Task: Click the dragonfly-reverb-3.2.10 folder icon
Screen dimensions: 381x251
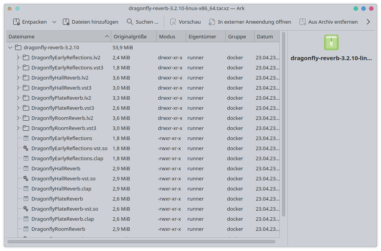Action: tap(18, 47)
